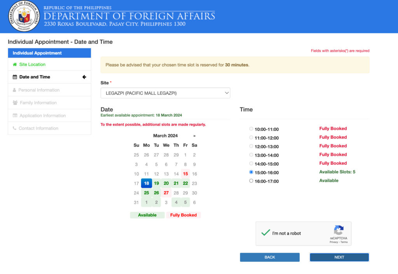The image size is (398, 274).
Task: Select the 10:00-11:00 time slot radio button
Action: tap(251, 129)
